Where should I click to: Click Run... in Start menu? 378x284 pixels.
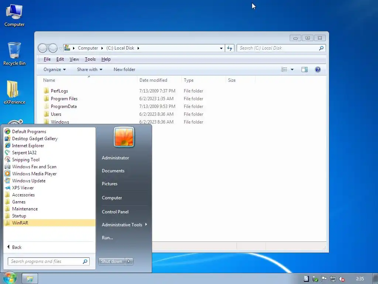[107, 238]
